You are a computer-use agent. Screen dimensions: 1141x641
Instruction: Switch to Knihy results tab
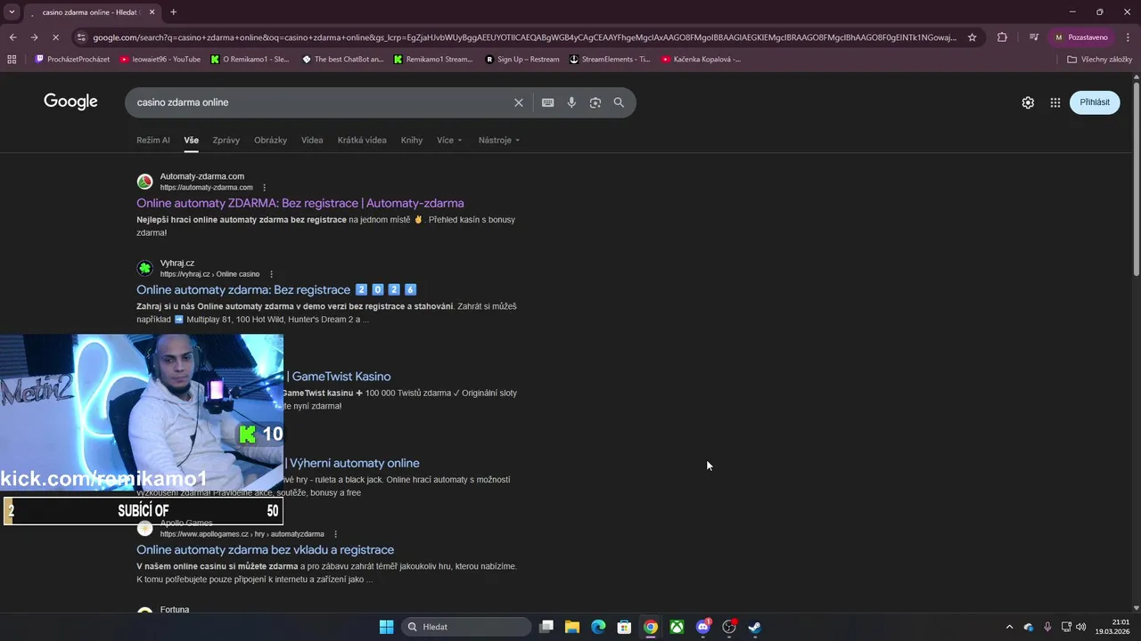click(412, 140)
